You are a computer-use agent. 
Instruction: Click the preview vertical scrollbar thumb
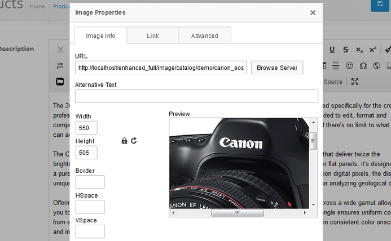314,141
